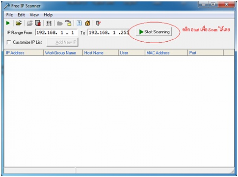Sort by User column header
Viewport: 238px width, 177px height.
[131, 53]
